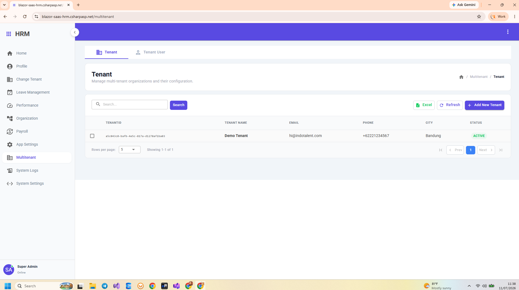Open Telegram from the taskbar

(x=105, y=286)
